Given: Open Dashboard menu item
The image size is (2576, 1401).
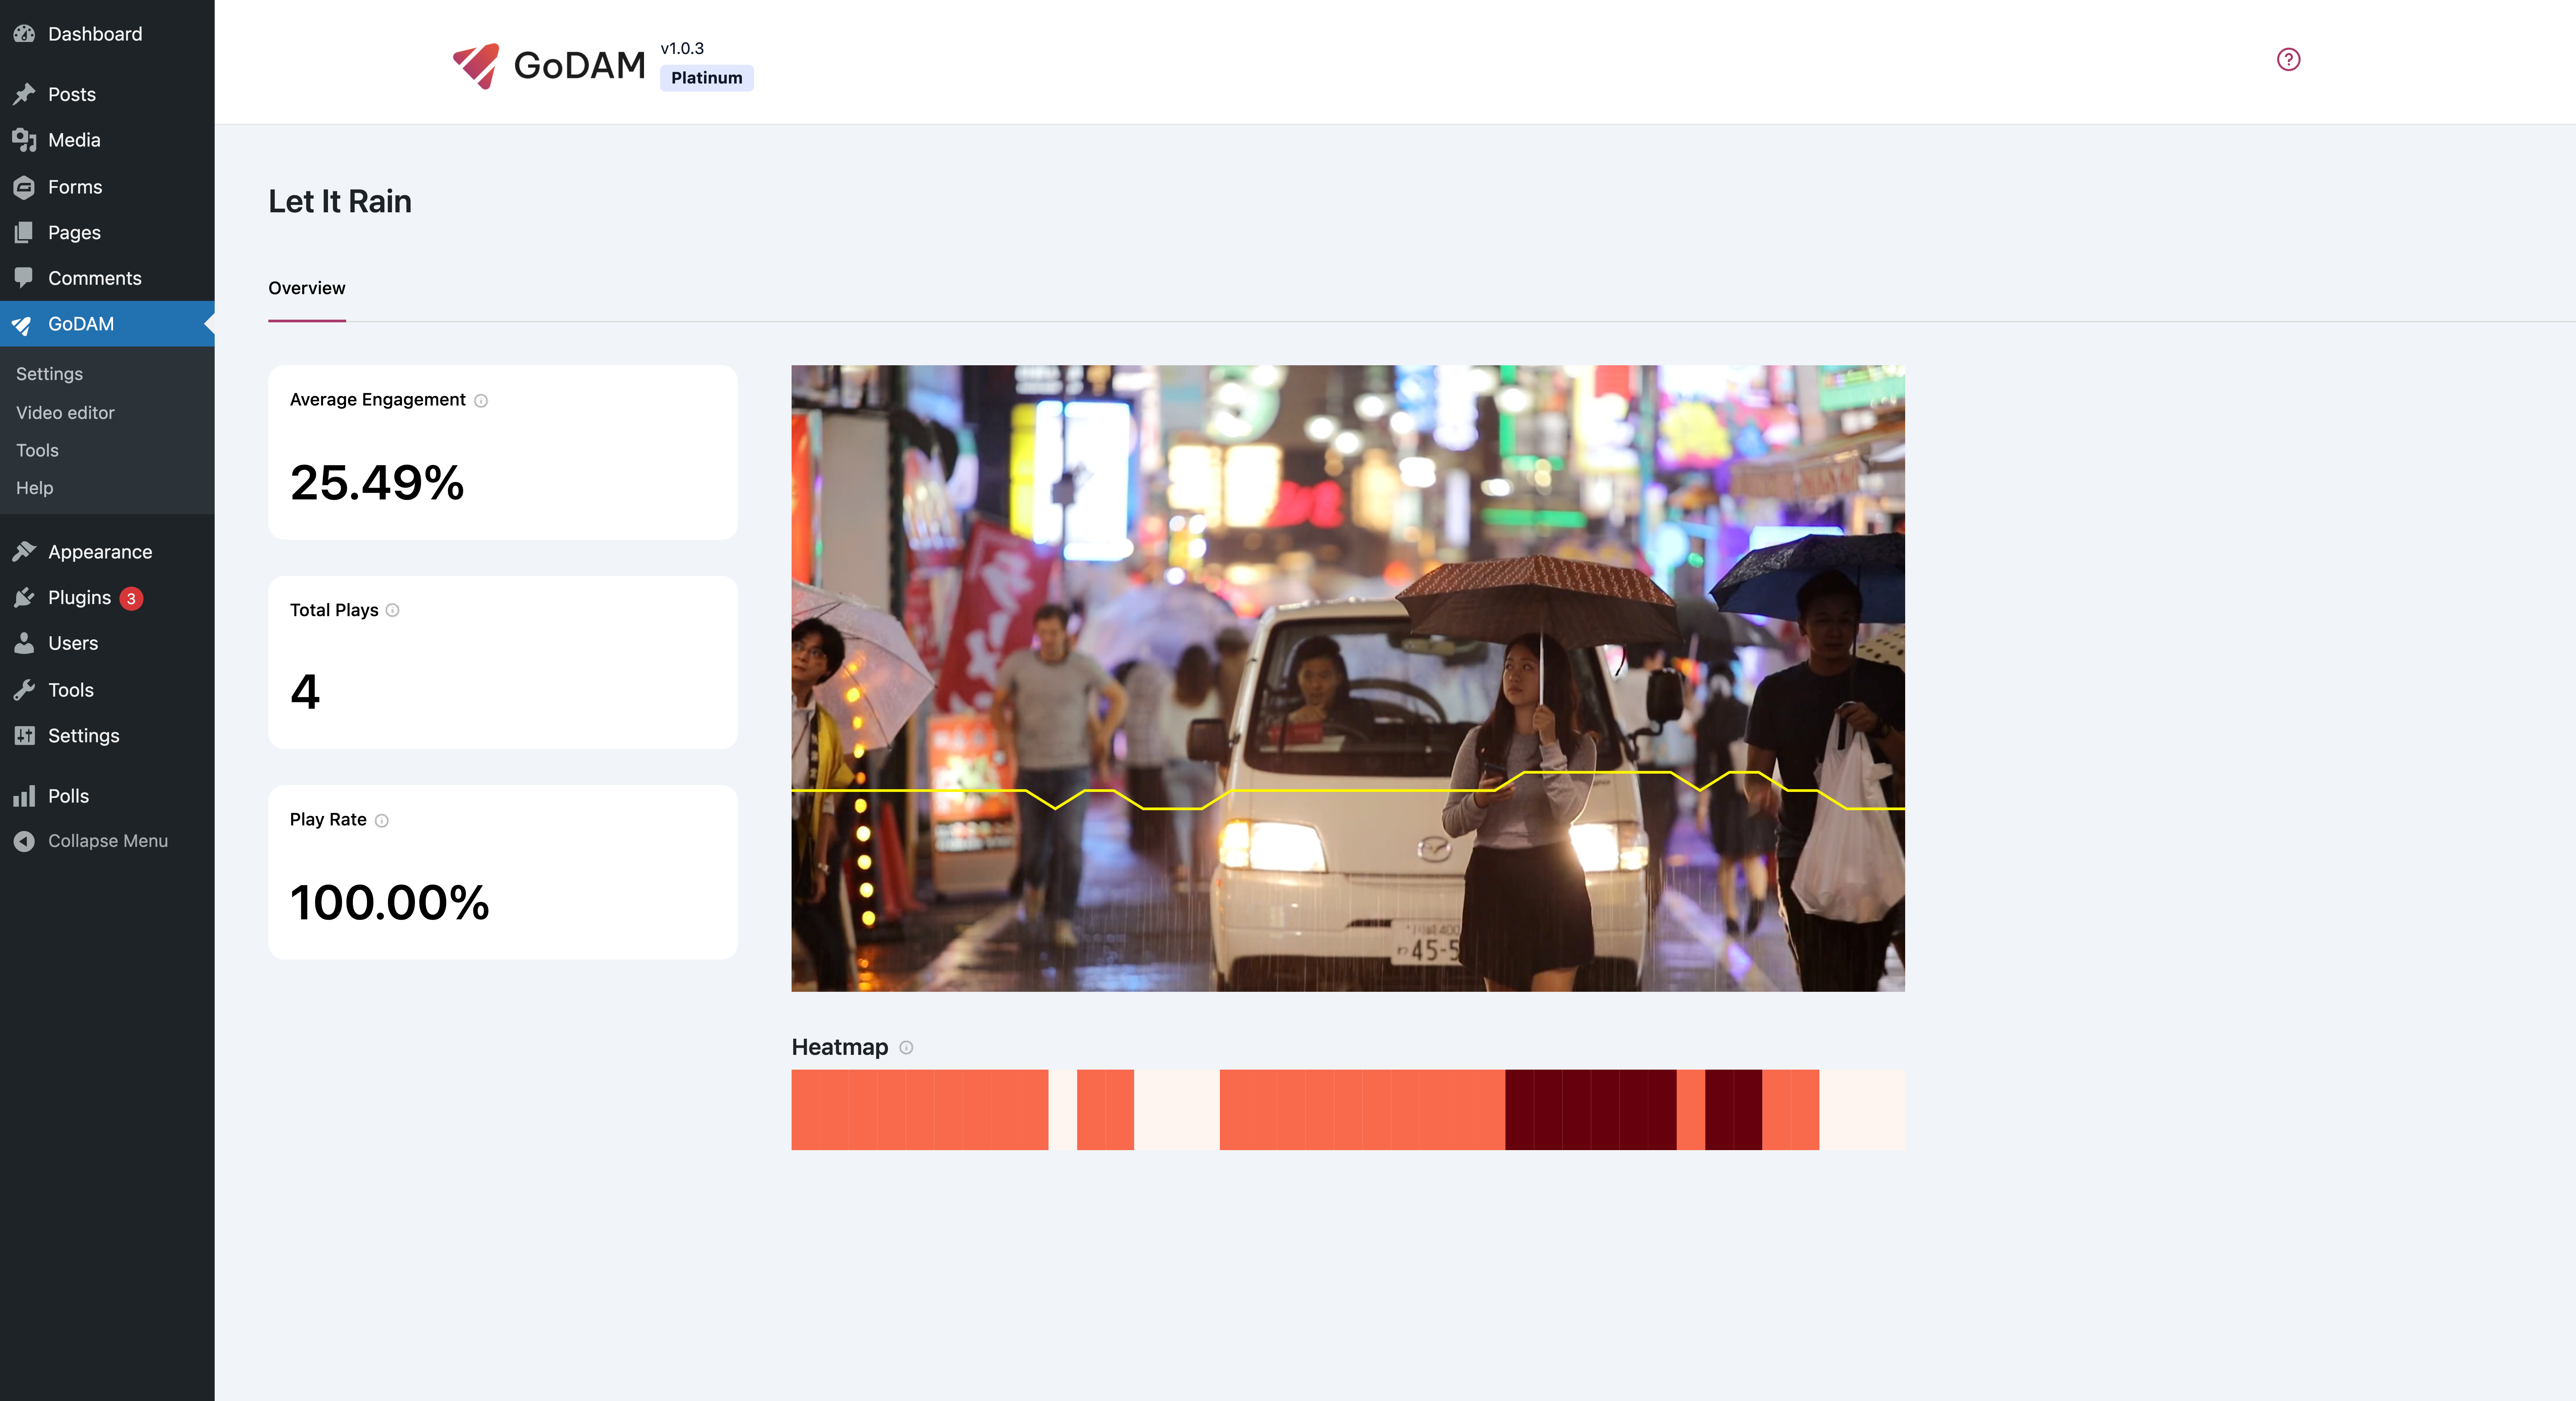Looking at the screenshot, I should pyautogui.click(x=107, y=34).
